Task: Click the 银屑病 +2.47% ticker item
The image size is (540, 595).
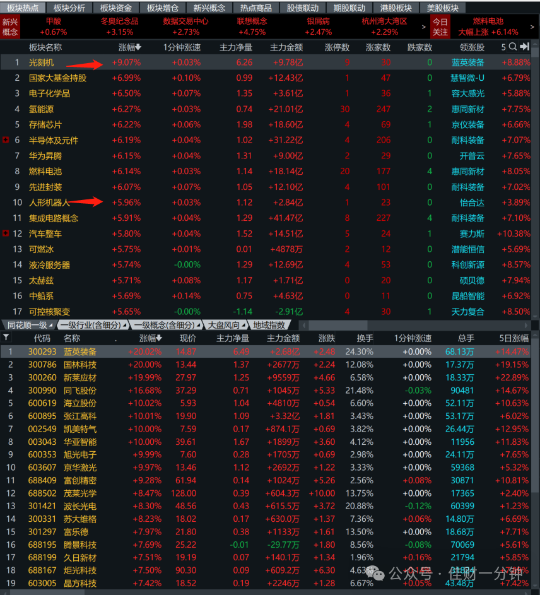Action: point(319,27)
